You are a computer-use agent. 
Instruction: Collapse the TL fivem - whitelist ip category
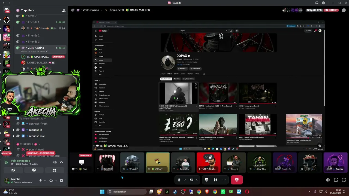click(31, 118)
